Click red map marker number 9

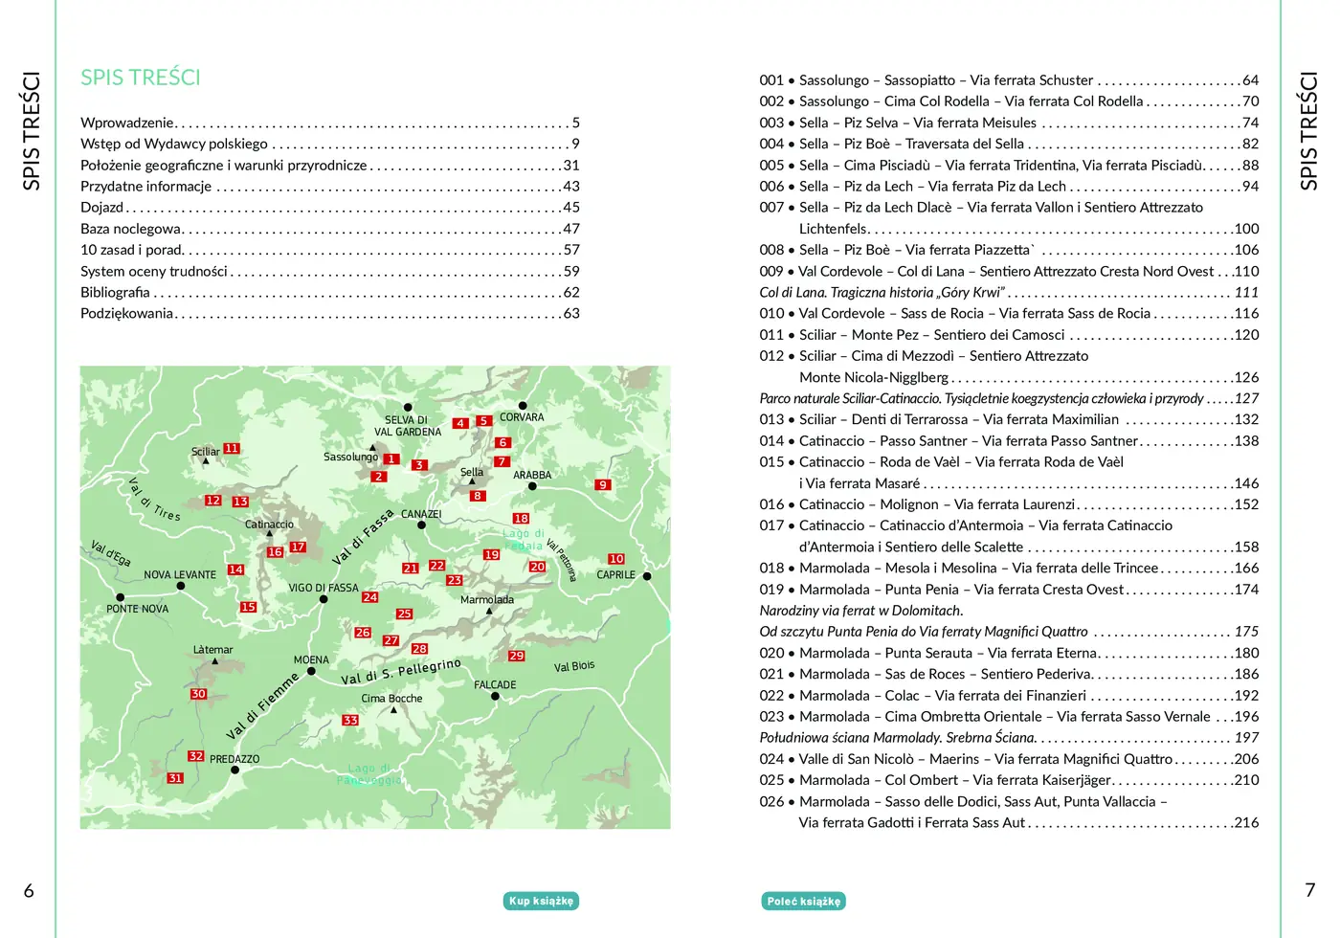point(602,485)
